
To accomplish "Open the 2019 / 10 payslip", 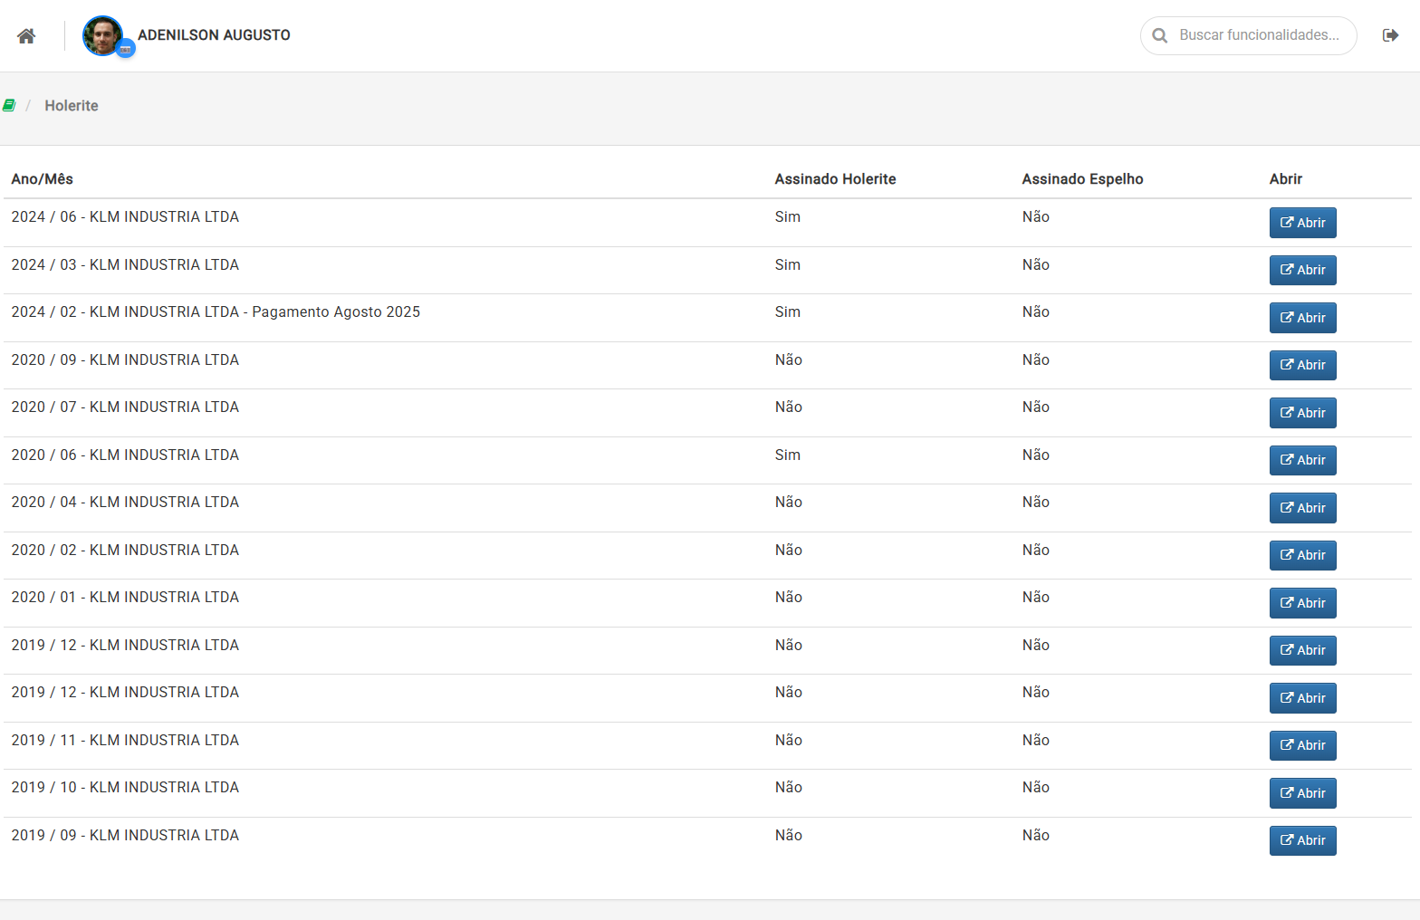I will pos(1302,793).
